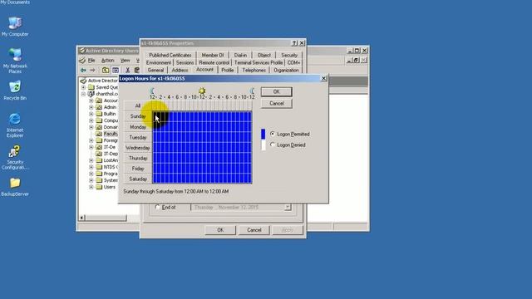Open the Action menu in Active Directory
532x299 pixels.
point(107,61)
